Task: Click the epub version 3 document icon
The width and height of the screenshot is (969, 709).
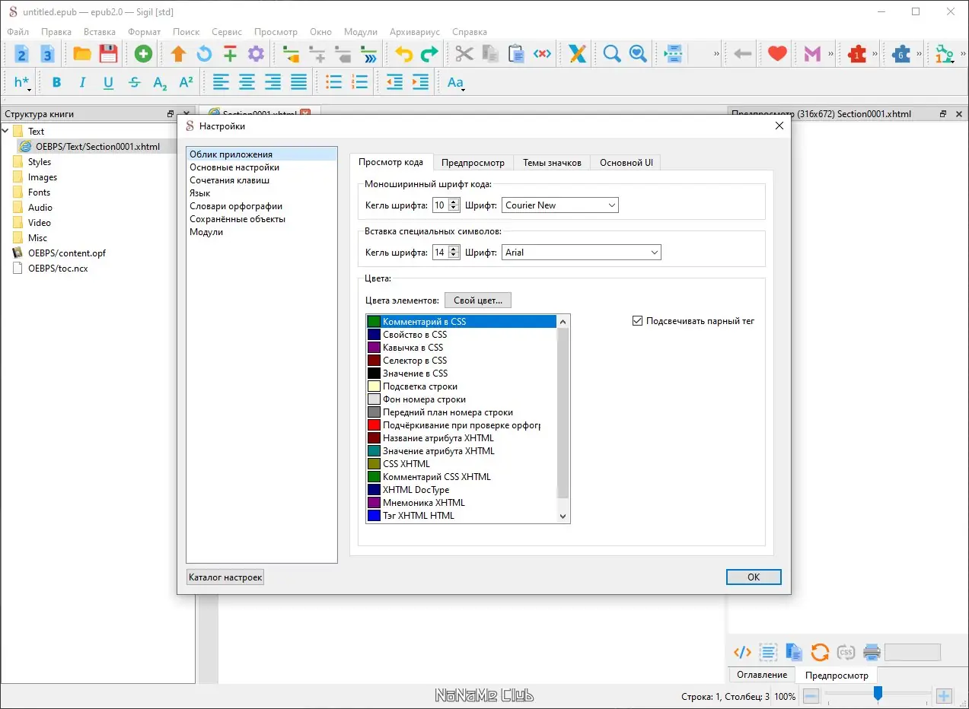Action: [47, 54]
